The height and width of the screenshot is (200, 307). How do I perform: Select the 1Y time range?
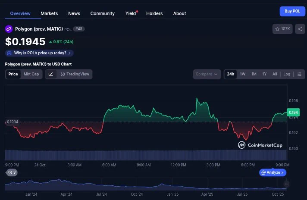[264, 74]
